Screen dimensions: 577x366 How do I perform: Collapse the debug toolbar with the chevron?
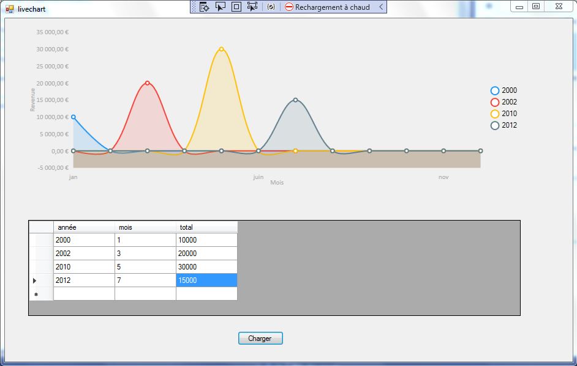pos(381,7)
